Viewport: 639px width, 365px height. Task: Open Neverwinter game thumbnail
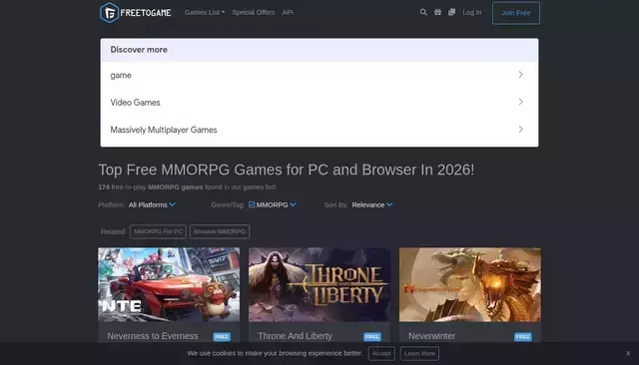pos(470,285)
